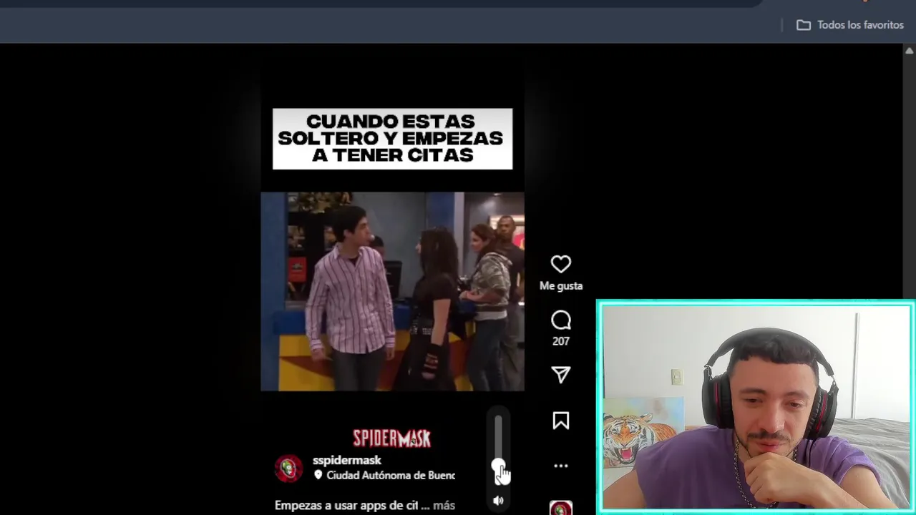Open the comments bubble showing 207

tap(561, 320)
